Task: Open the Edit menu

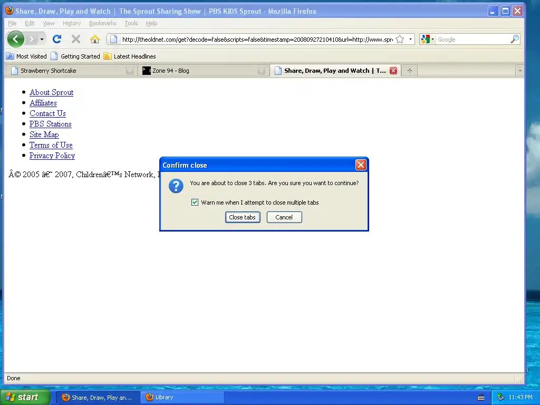Action: [30, 23]
